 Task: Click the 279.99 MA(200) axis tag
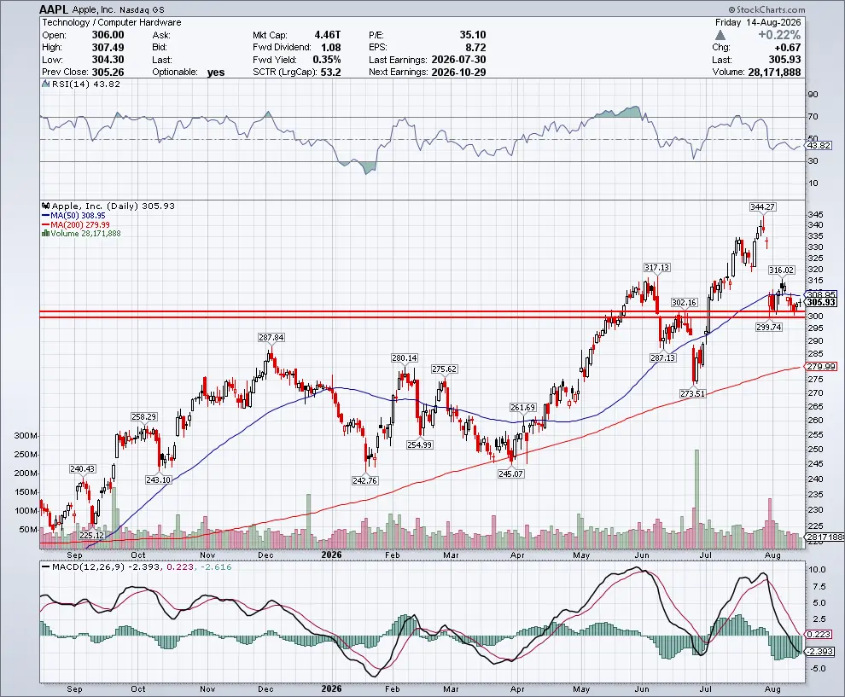pos(821,366)
